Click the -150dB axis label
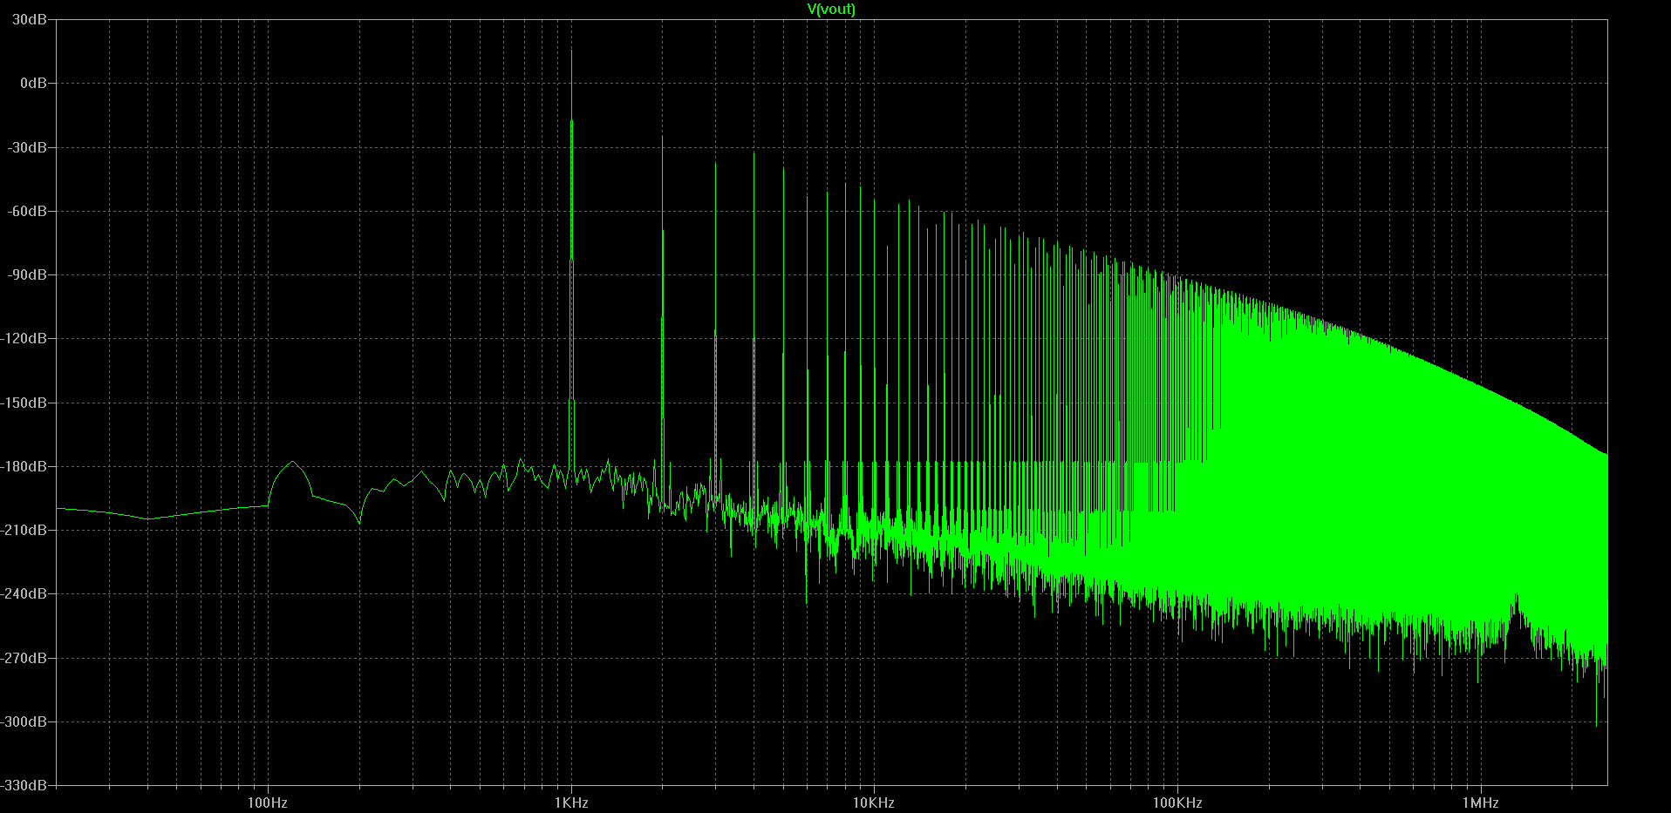This screenshot has height=813, width=1671. [x=24, y=403]
